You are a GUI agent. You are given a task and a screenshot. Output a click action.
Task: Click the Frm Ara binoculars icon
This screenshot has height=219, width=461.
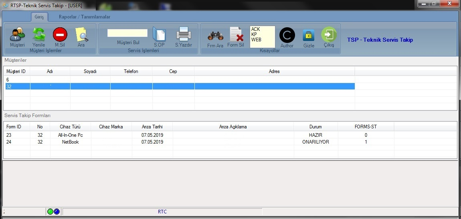(215, 36)
